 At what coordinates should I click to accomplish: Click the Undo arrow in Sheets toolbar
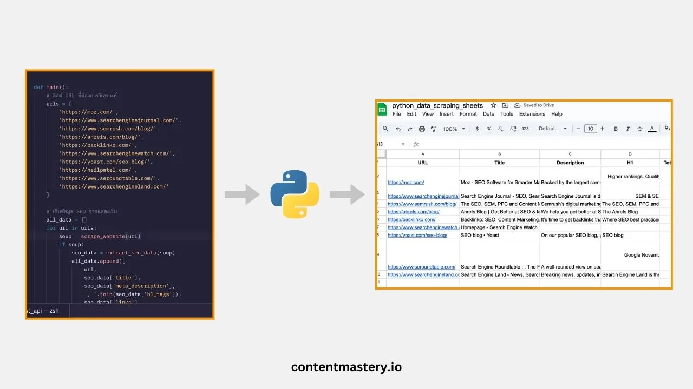(x=398, y=129)
